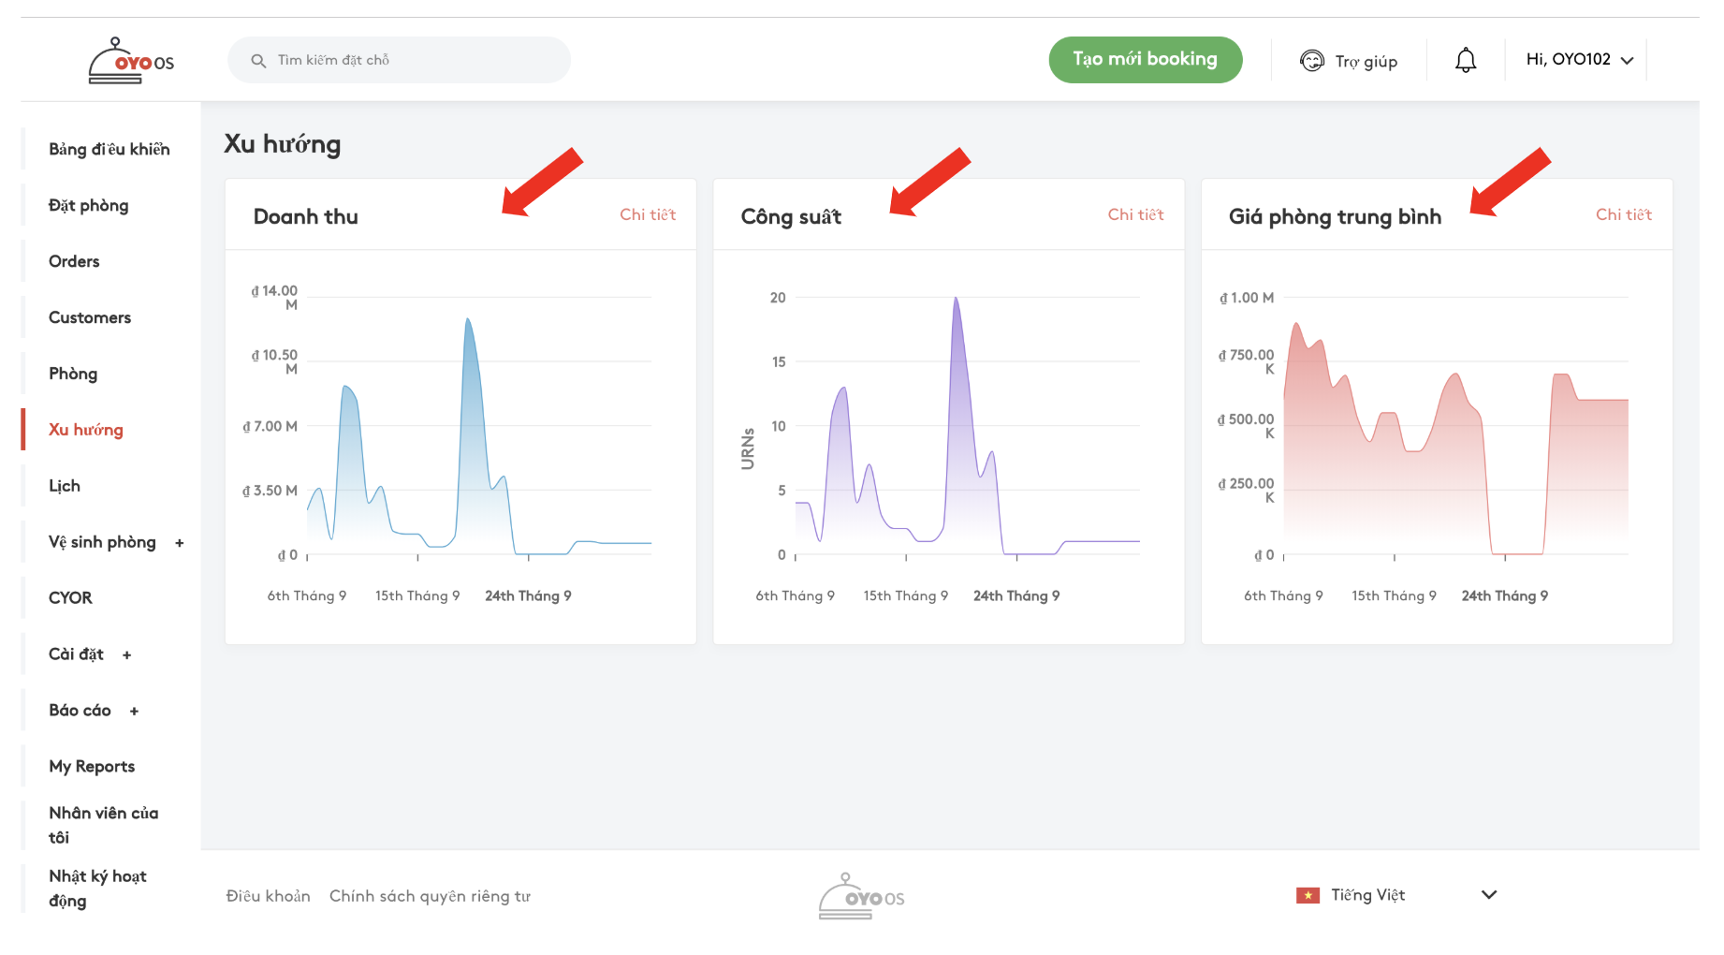Image resolution: width=1724 pixels, height=955 pixels.
Task: Click the footer OYO OS logo
Action: 861,897
